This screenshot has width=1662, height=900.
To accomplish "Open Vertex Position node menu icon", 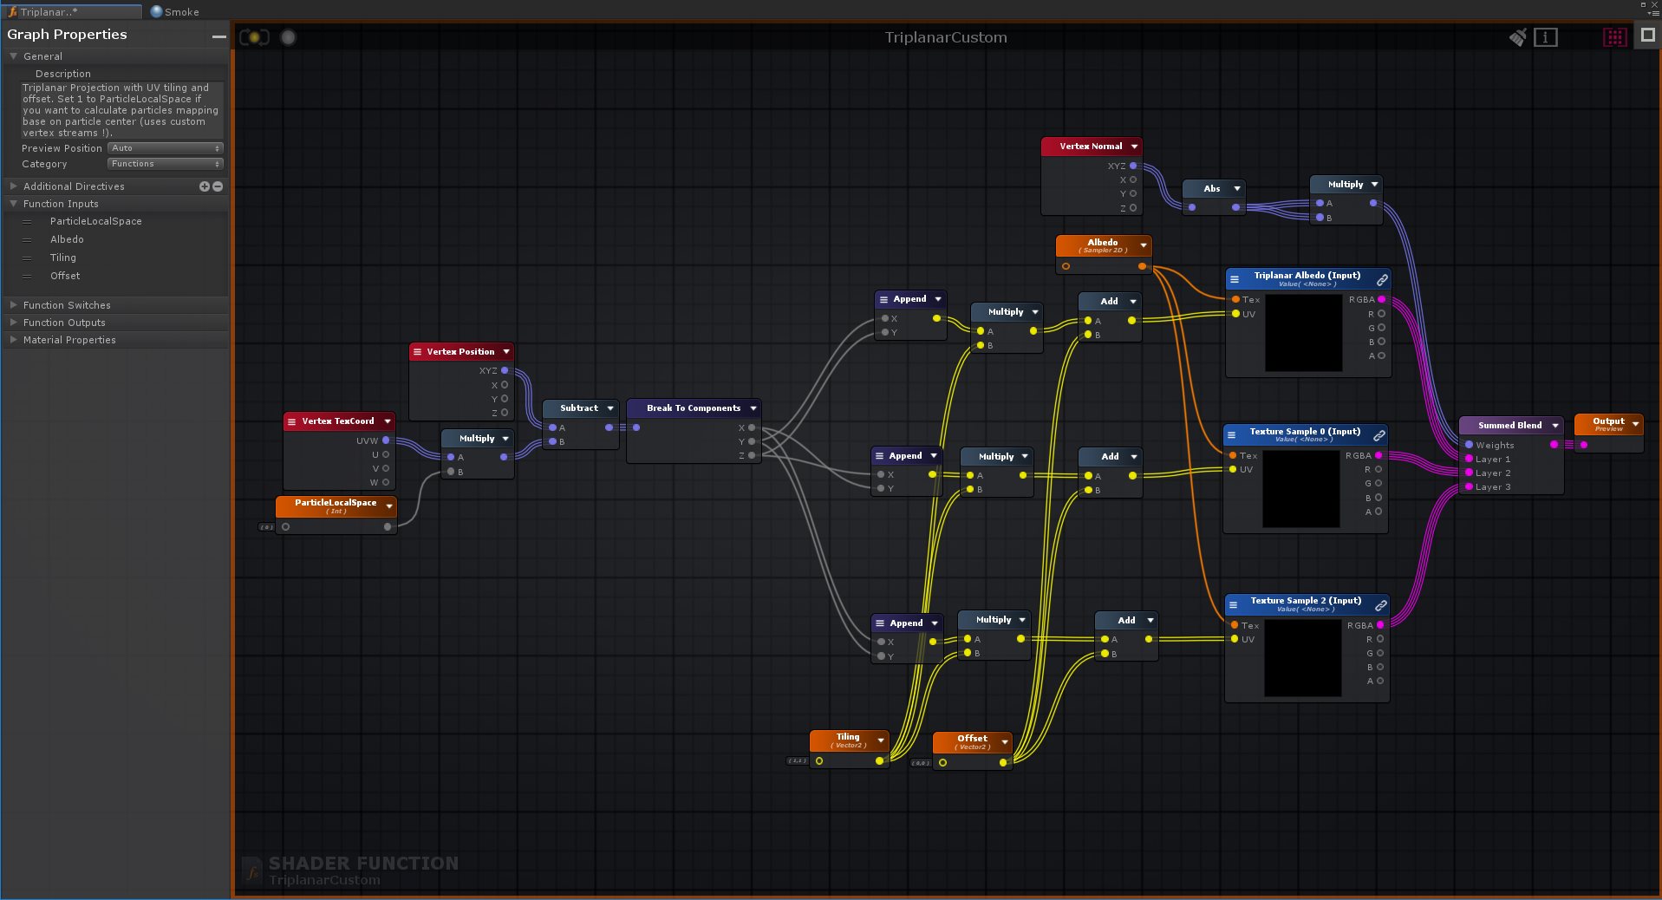I will pyautogui.click(x=417, y=352).
